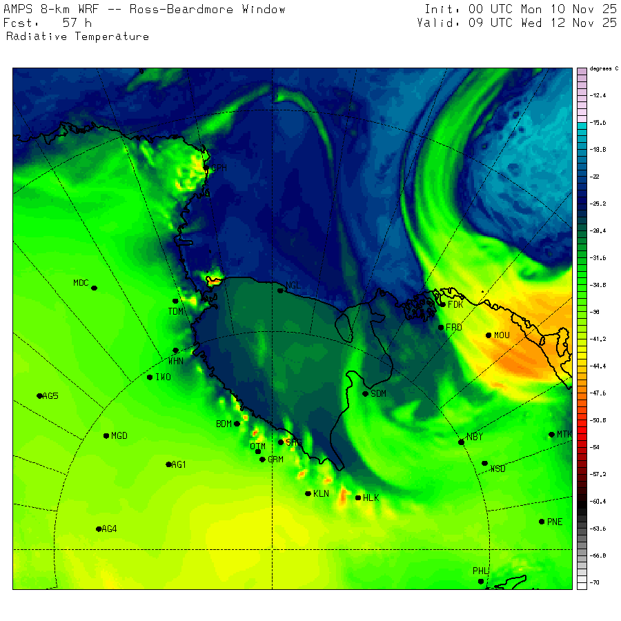This screenshot has height=621, width=621.
Task: Click the PNE station label
Action: point(555,522)
